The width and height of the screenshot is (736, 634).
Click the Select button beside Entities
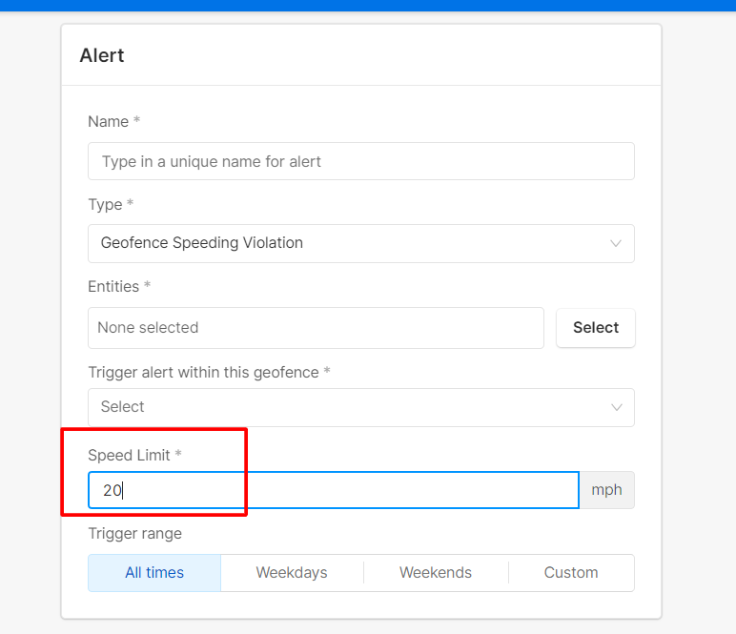click(x=596, y=328)
